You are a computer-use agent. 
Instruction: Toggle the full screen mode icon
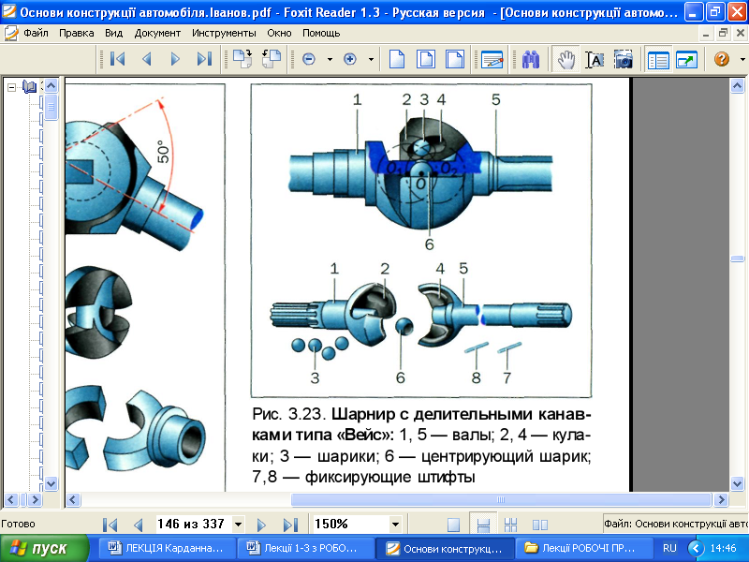(686, 60)
